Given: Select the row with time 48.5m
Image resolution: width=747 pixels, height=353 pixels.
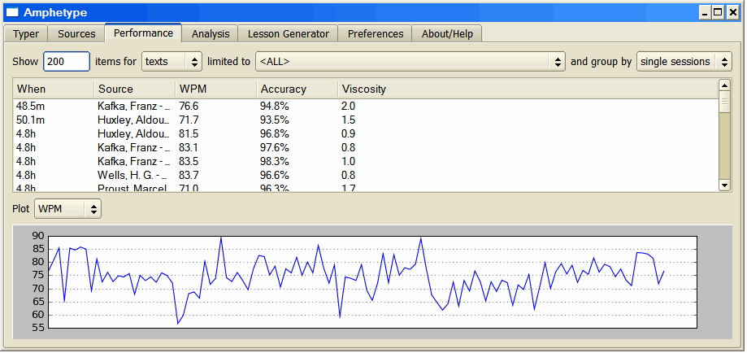Looking at the screenshot, I should point(366,107).
